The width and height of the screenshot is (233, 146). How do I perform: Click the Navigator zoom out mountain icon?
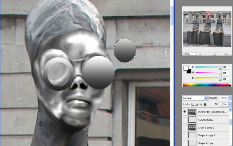point(200,54)
